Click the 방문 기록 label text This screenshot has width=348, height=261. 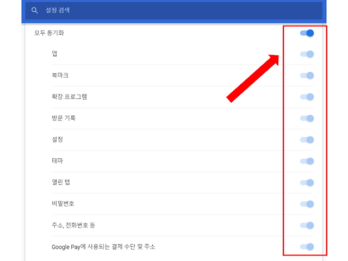(64, 118)
